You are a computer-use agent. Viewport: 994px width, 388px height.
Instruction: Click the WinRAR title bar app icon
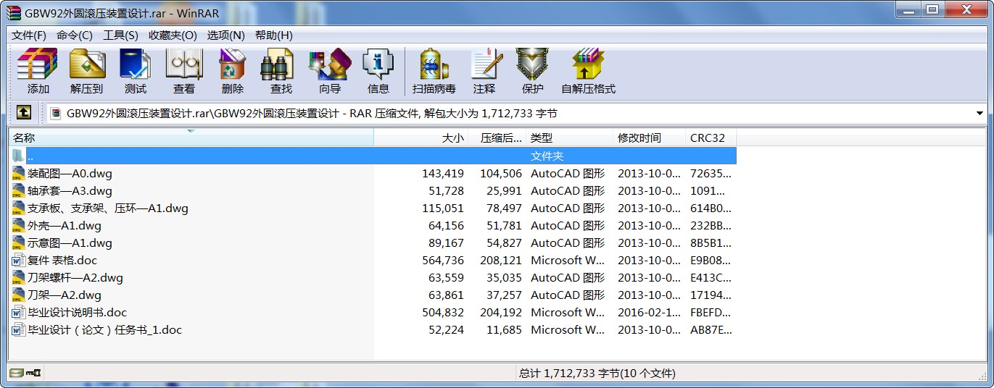14,12
